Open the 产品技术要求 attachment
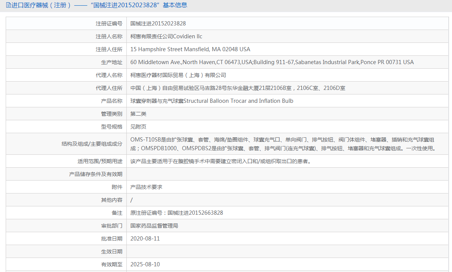452x272 pixels. tap(146, 187)
